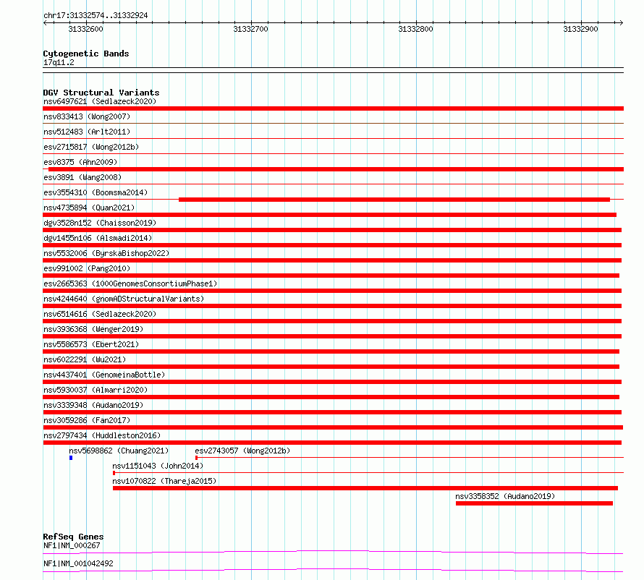Select the dgv3528n152 (Chaisson2019) label
644x580 pixels.
100,223
